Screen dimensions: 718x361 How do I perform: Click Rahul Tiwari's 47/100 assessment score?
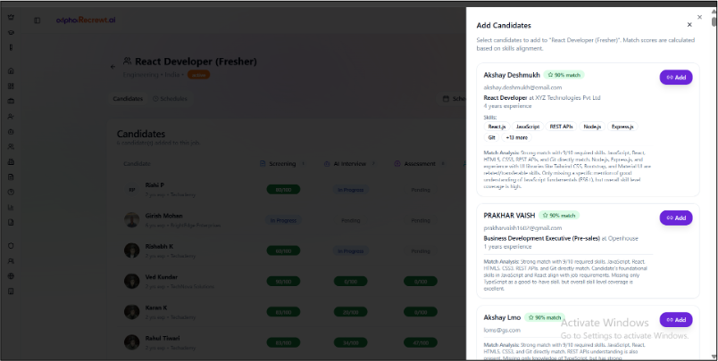click(421, 342)
